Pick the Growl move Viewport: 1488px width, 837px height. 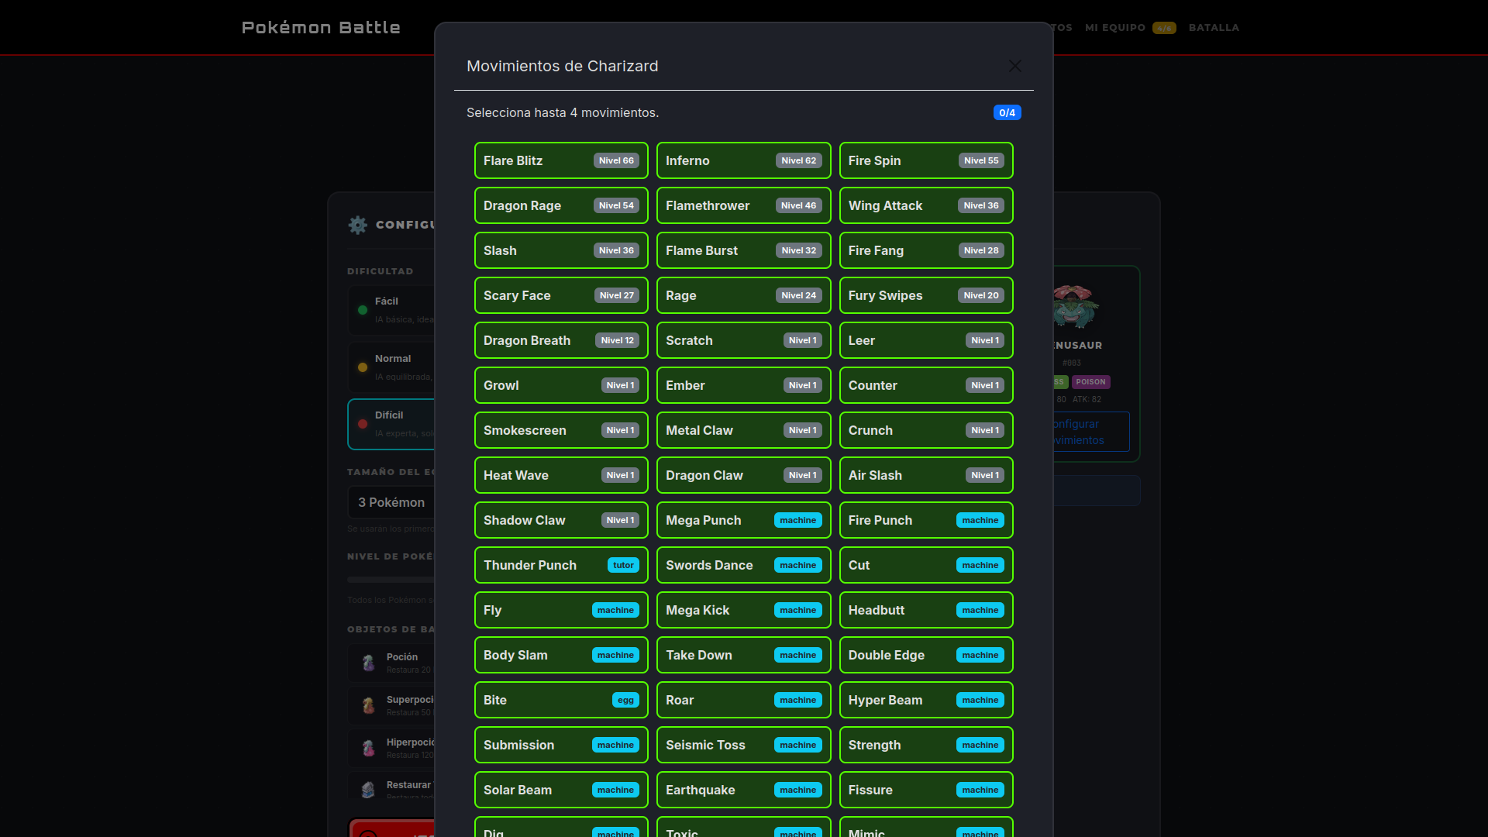click(561, 385)
